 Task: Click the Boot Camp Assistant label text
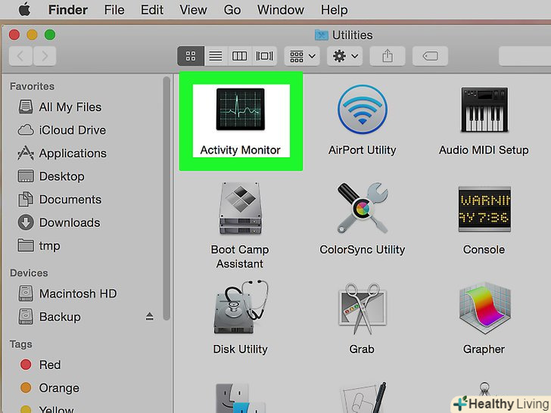coord(240,256)
